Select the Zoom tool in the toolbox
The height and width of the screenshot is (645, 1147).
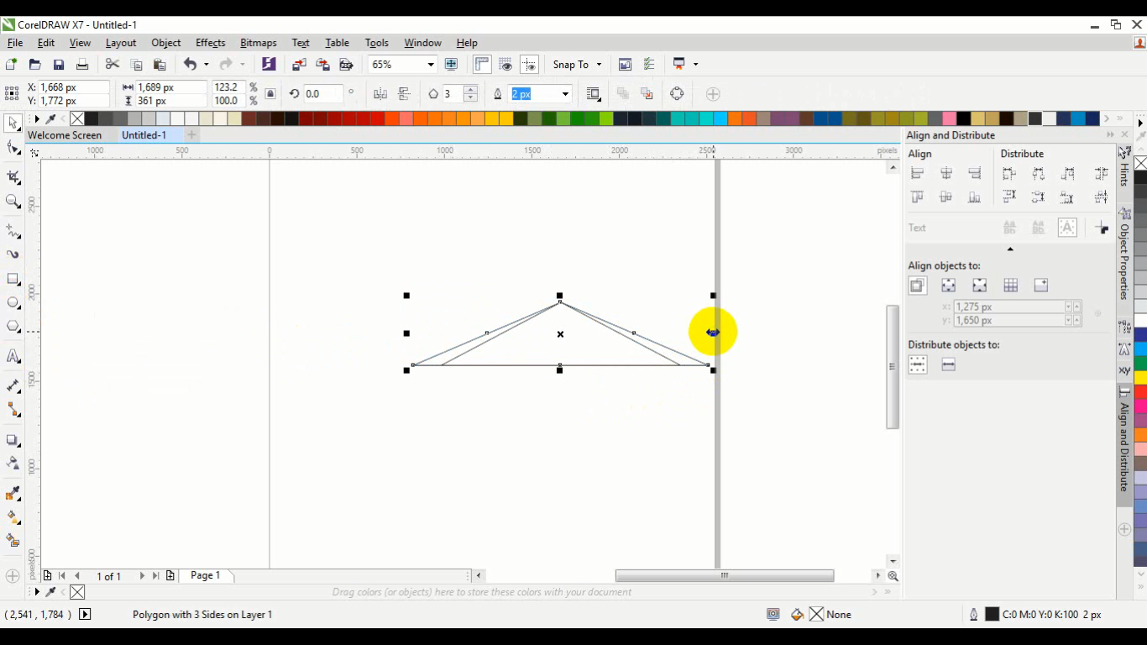tap(13, 202)
